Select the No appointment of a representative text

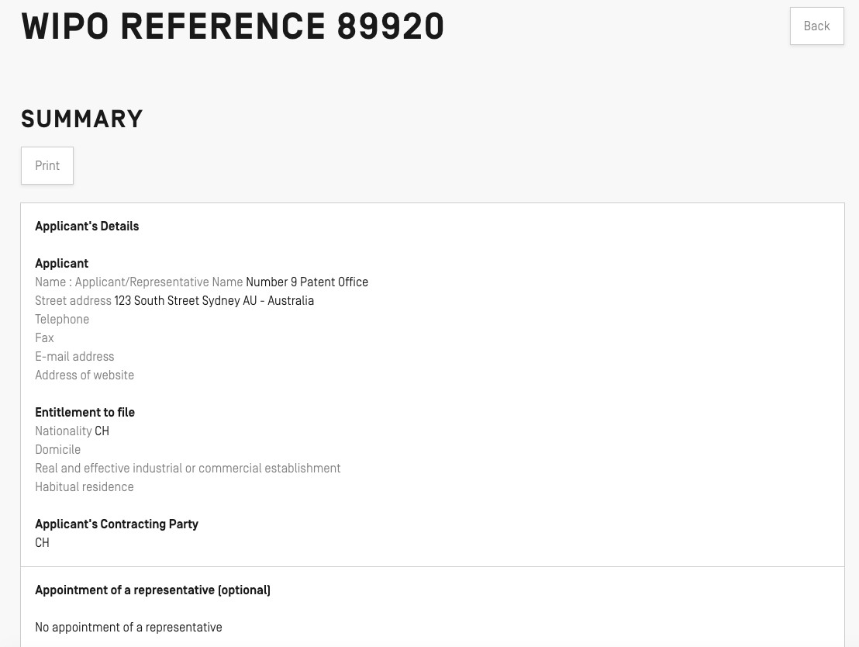[x=129, y=628]
